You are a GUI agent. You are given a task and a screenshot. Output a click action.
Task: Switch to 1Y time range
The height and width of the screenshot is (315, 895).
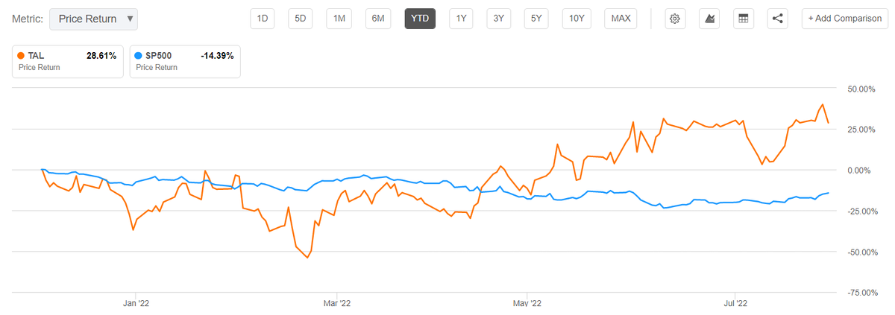tap(462, 19)
